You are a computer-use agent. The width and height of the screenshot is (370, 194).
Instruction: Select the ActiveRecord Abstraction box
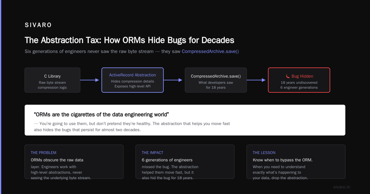pos(133,80)
